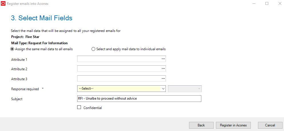Click the Oracle Aconex title bar icon

(x=3, y=4)
